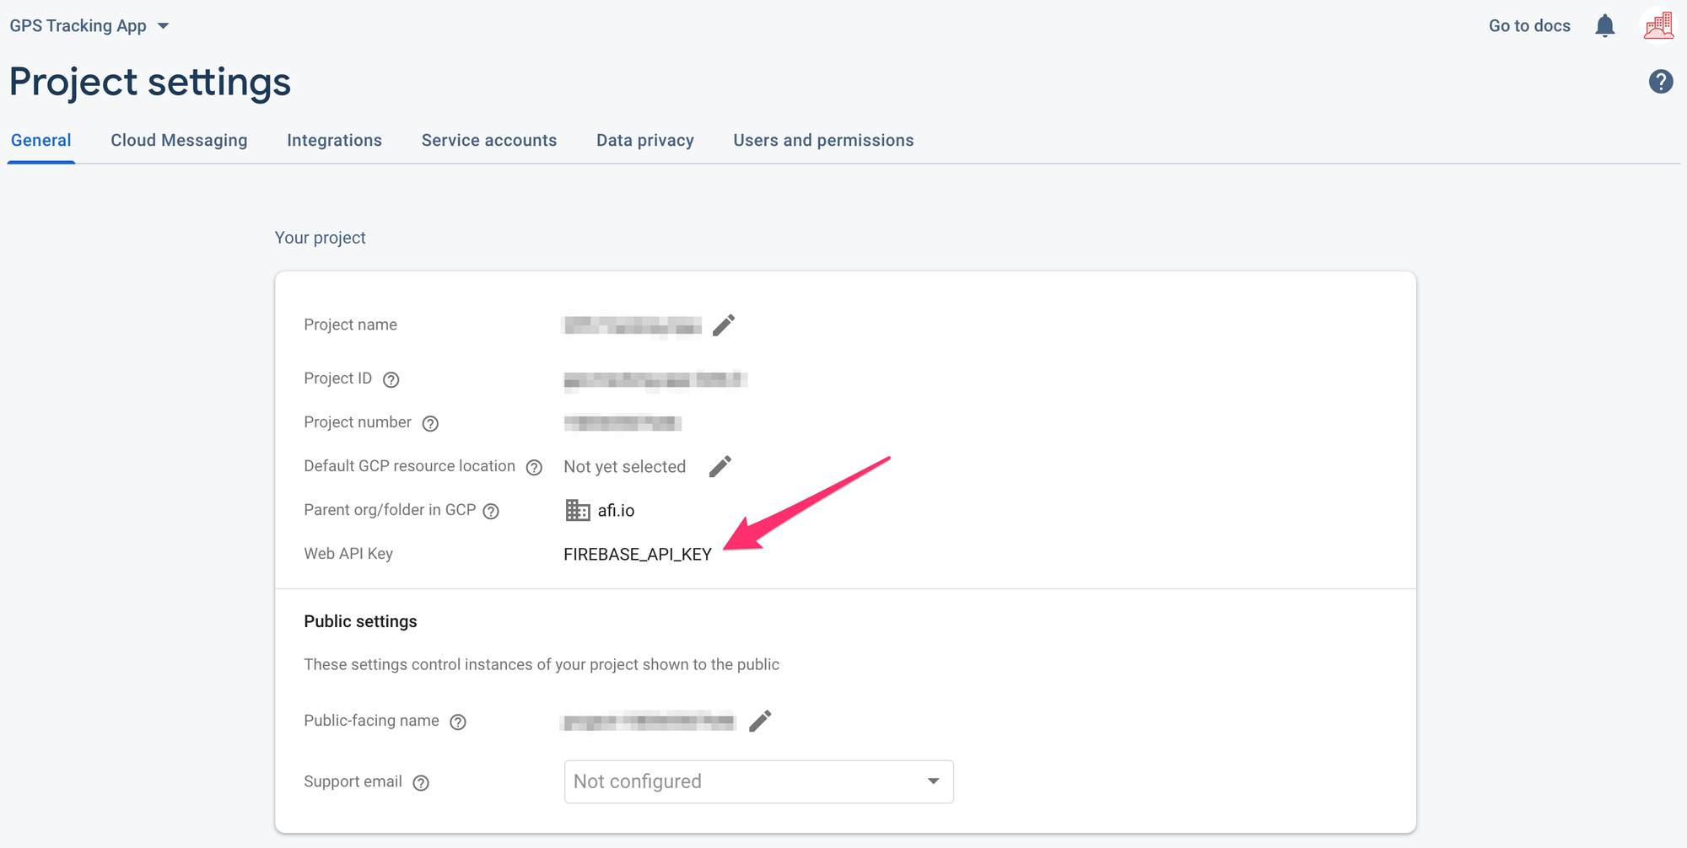This screenshot has height=848, width=1687.
Task: Open page help using the question mark icon
Action: click(x=1659, y=81)
